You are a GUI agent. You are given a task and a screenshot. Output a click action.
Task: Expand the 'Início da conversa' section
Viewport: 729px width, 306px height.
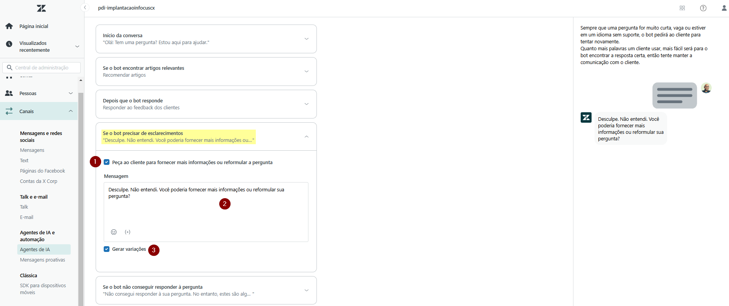click(x=306, y=39)
